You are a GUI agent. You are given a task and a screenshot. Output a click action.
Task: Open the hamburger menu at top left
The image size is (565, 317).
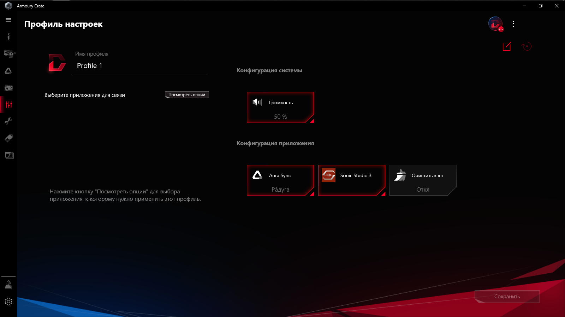click(8, 20)
